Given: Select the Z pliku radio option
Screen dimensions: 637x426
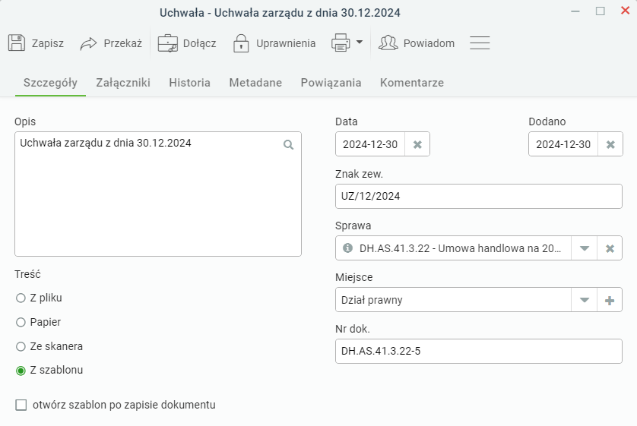Looking at the screenshot, I should click(21, 298).
